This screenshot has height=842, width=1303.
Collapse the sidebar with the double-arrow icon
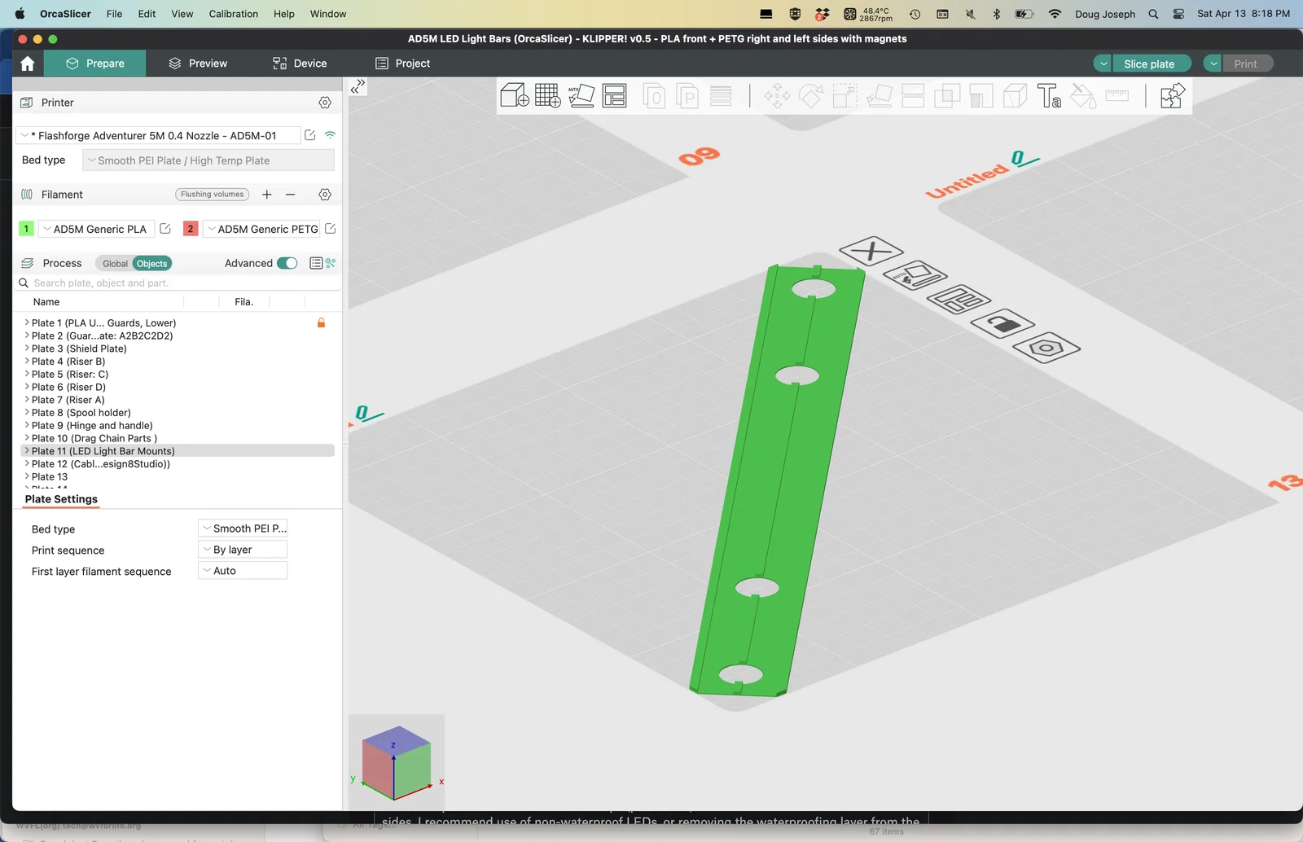(x=358, y=86)
